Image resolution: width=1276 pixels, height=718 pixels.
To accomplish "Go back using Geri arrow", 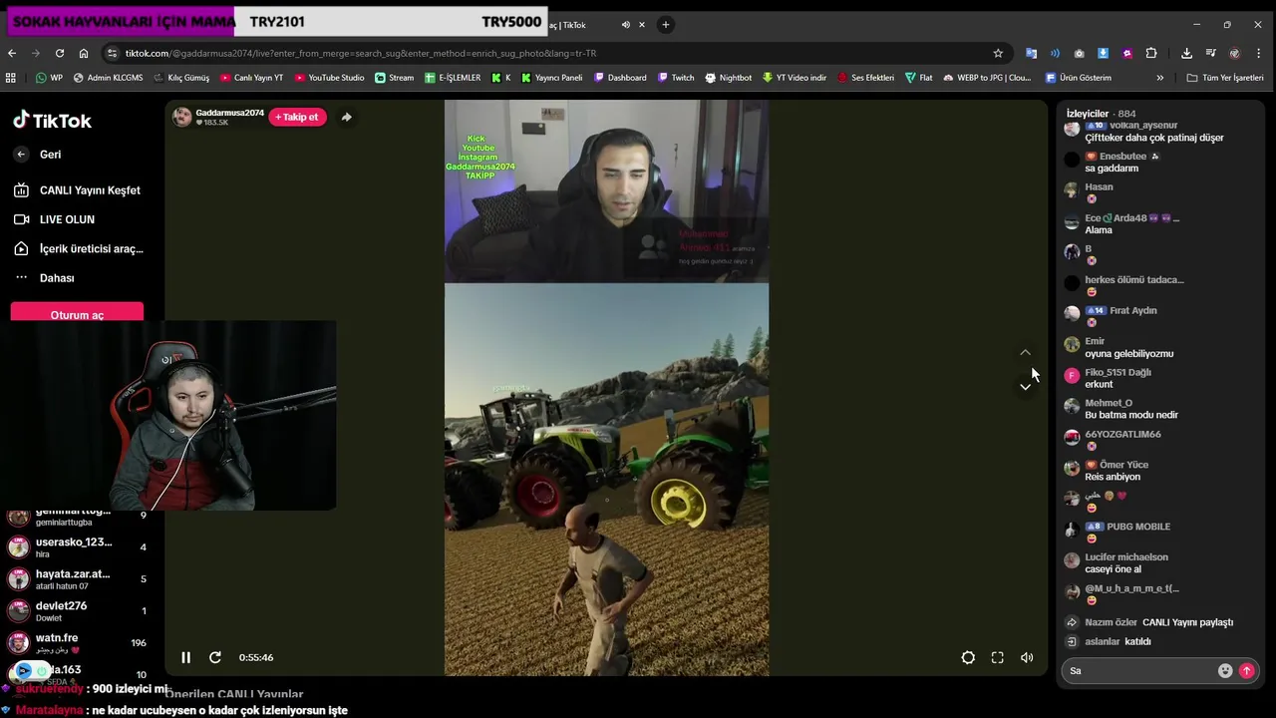I will coord(21,155).
